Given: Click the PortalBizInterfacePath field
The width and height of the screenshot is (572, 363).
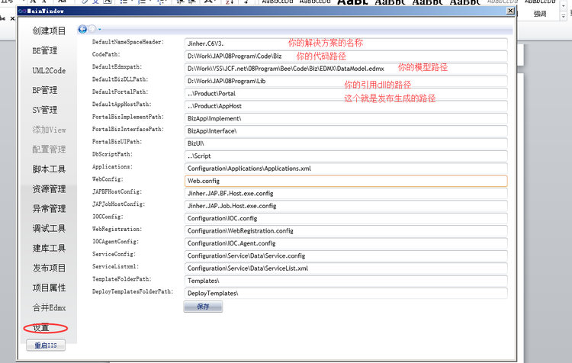Looking at the screenshot, I should 345,130.
